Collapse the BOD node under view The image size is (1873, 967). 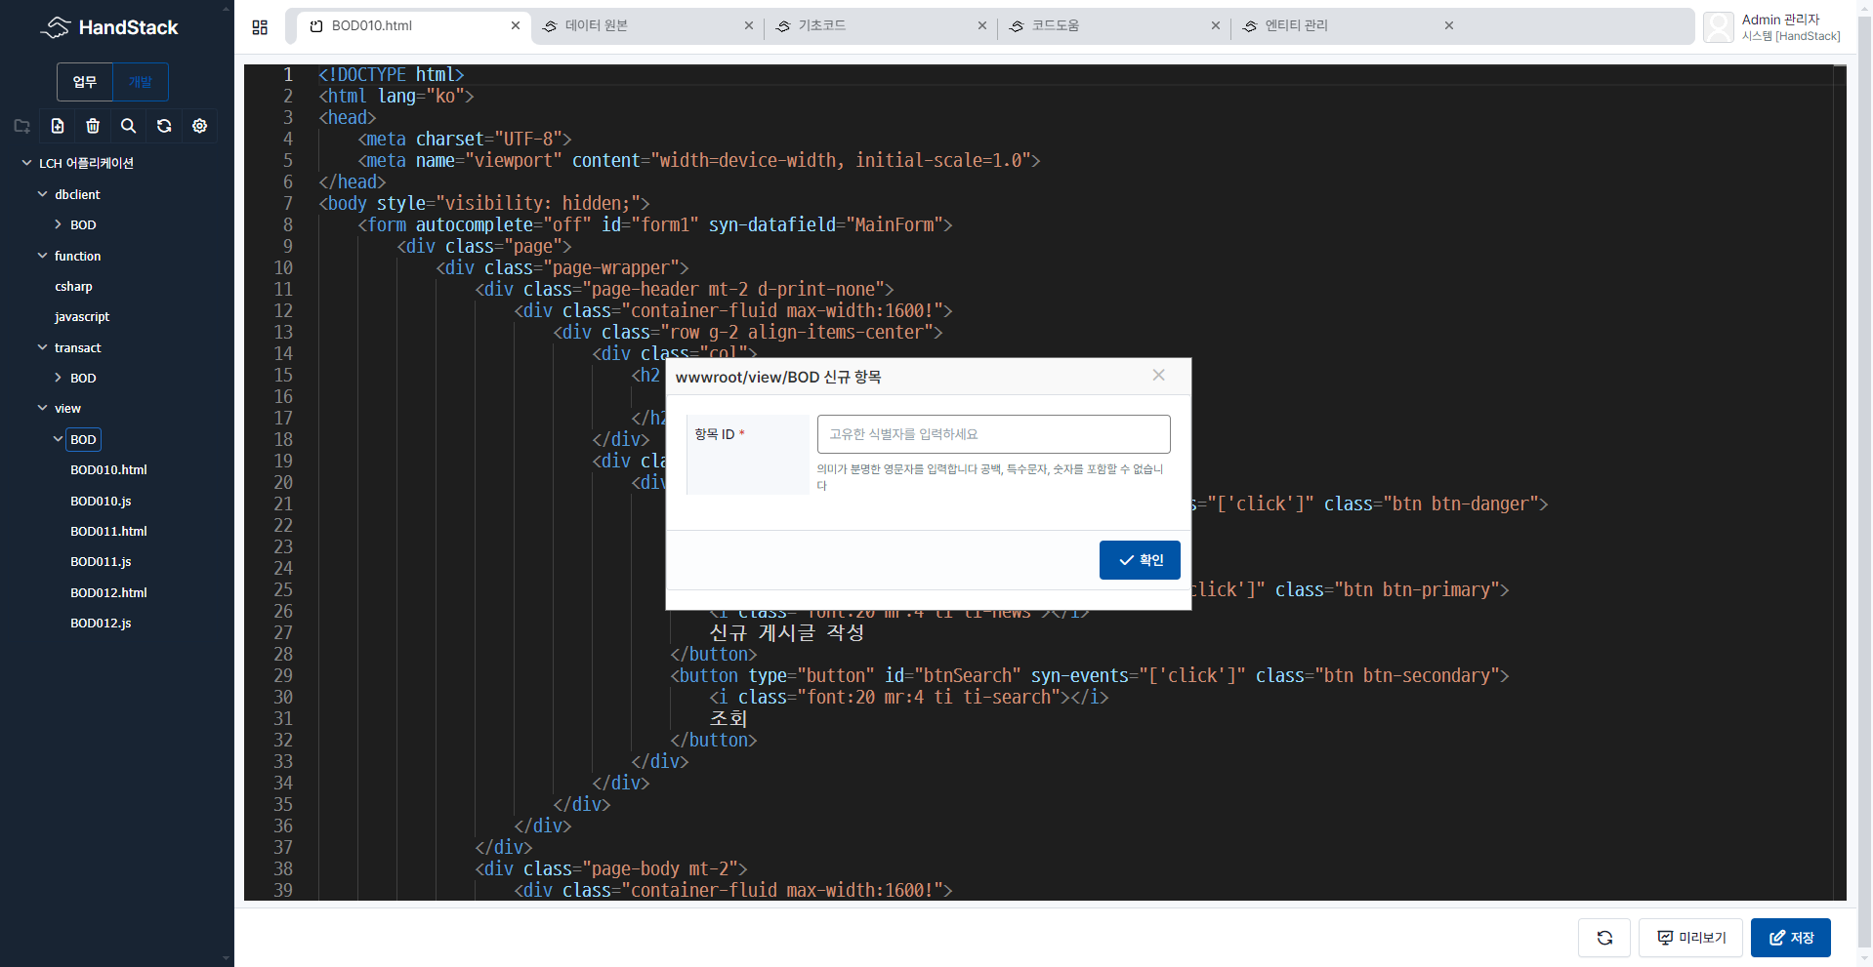58,439
